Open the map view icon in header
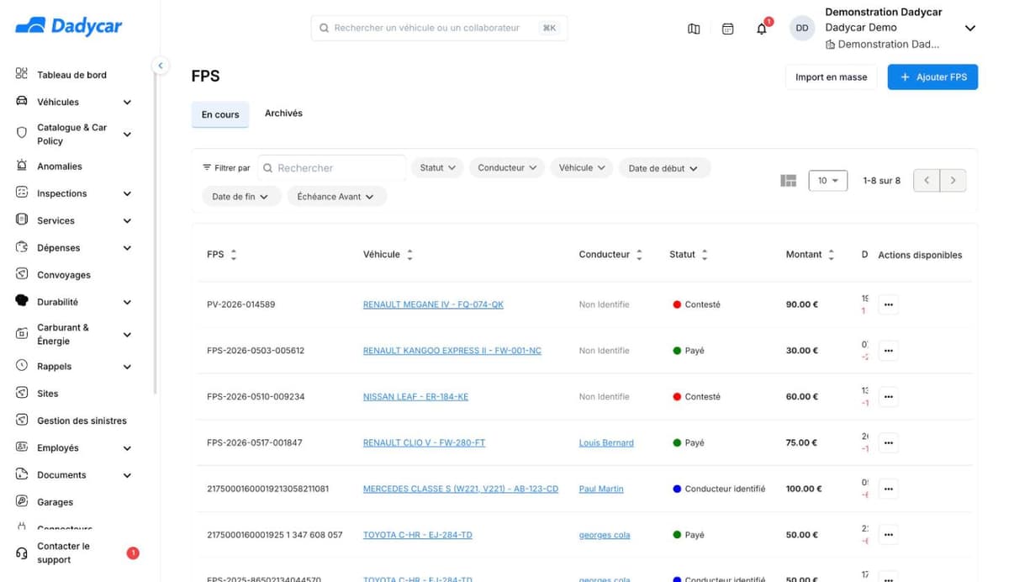This screenshot has height=582, width=1009. [694, 29]
